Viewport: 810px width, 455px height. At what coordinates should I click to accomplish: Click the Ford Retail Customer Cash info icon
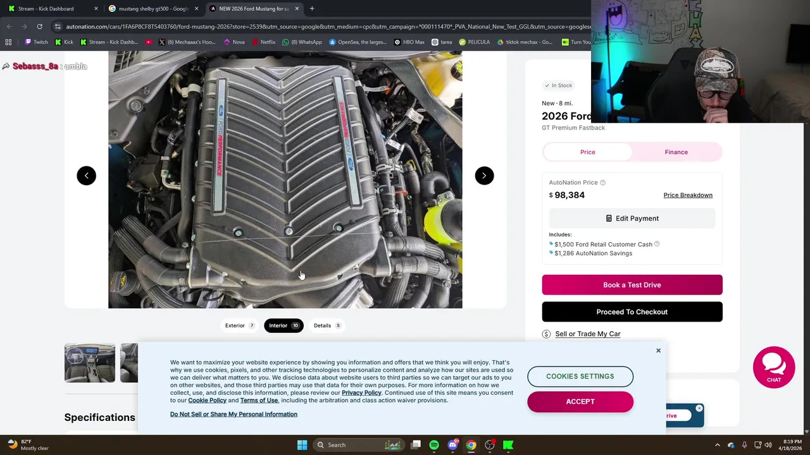pyautogui.click(x=657, y=244)
